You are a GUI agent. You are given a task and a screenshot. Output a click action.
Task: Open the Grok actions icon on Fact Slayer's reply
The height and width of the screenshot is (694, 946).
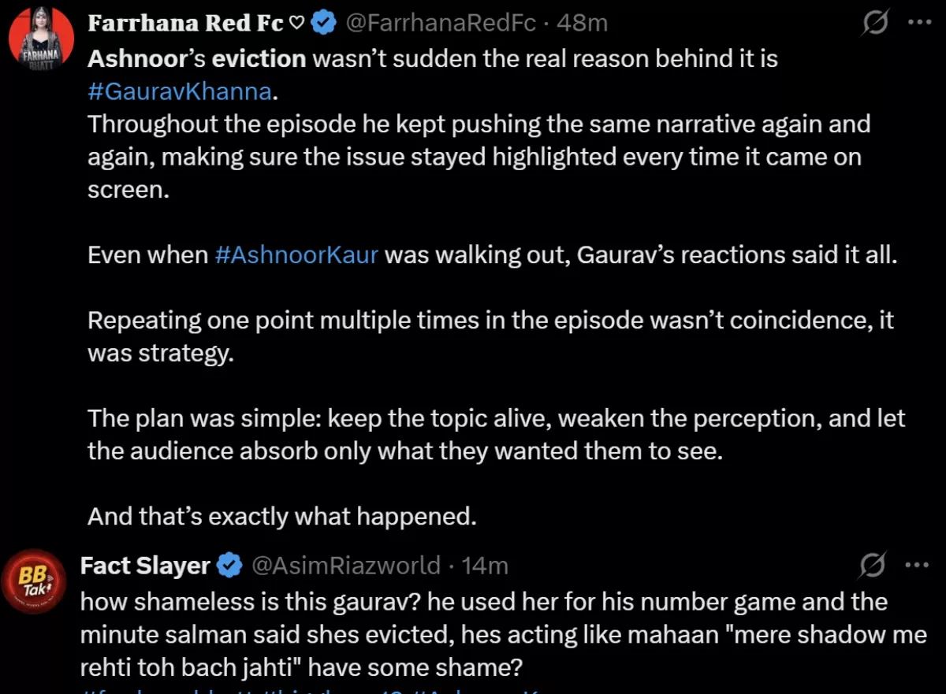(873, 564)
